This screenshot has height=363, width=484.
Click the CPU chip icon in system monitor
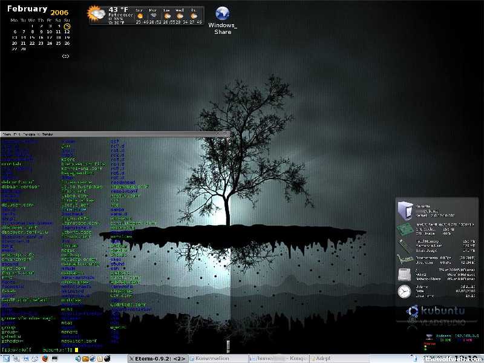(x=404, y=229)
